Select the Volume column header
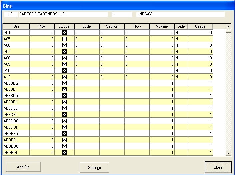 click(162, 26)
